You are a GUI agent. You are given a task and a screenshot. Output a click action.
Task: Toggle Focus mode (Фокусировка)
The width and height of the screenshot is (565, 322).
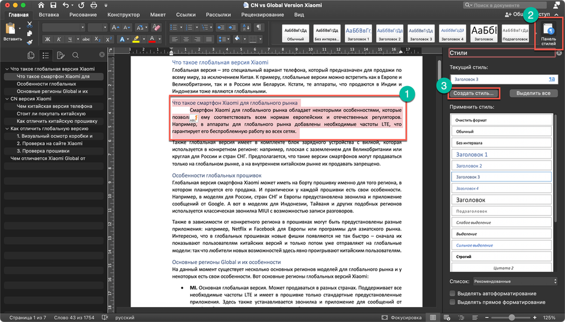[x=402, y=317]
